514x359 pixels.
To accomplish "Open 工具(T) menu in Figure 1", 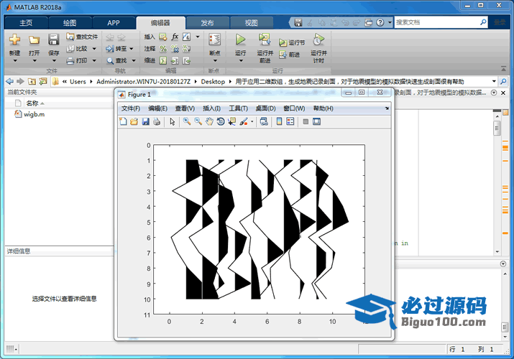I will click(x=239, y=108).
